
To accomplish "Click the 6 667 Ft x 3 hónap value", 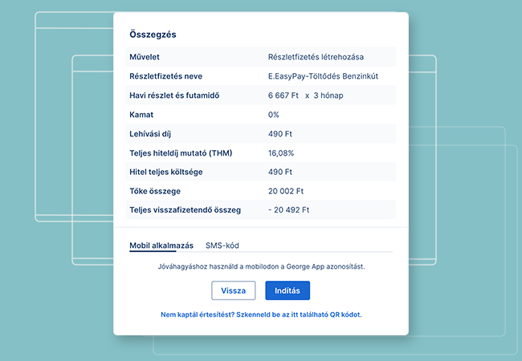I will pos(306,95).
